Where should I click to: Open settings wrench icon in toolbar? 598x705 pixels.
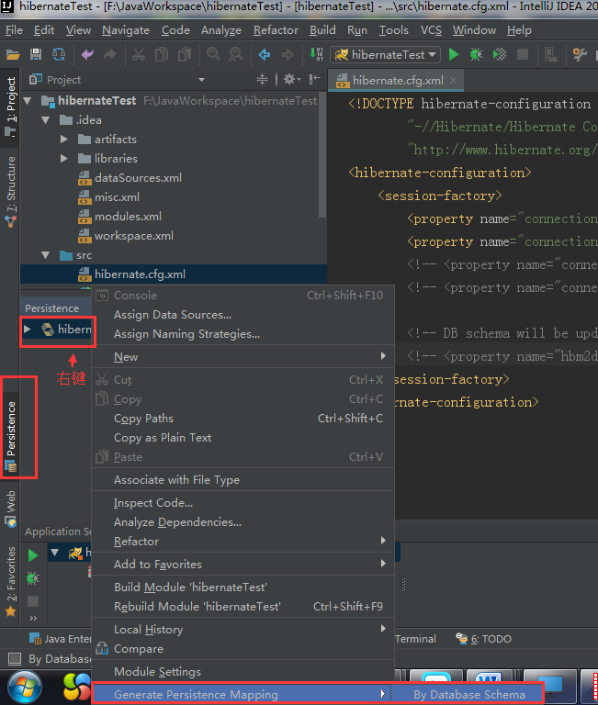coord(580,54)
